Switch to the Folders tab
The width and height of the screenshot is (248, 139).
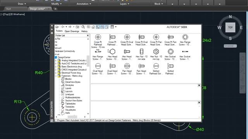59,31
